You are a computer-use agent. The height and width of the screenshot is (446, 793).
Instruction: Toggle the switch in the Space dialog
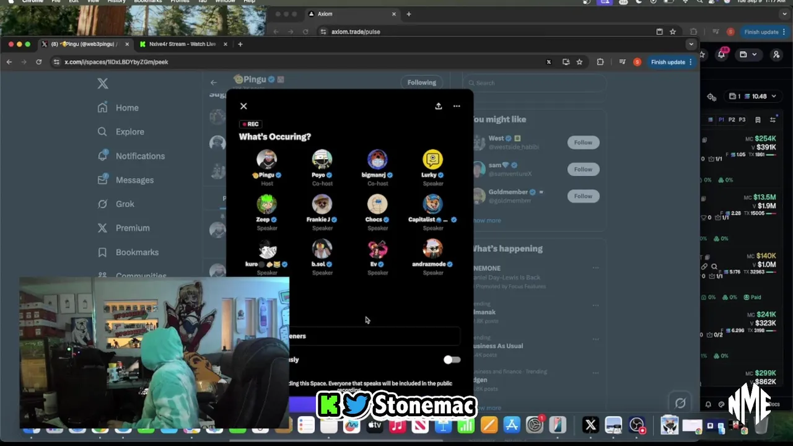pos(452,359)
